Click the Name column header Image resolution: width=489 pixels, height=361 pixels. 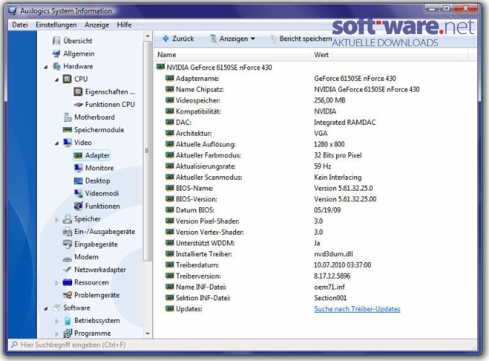(232, 55)
